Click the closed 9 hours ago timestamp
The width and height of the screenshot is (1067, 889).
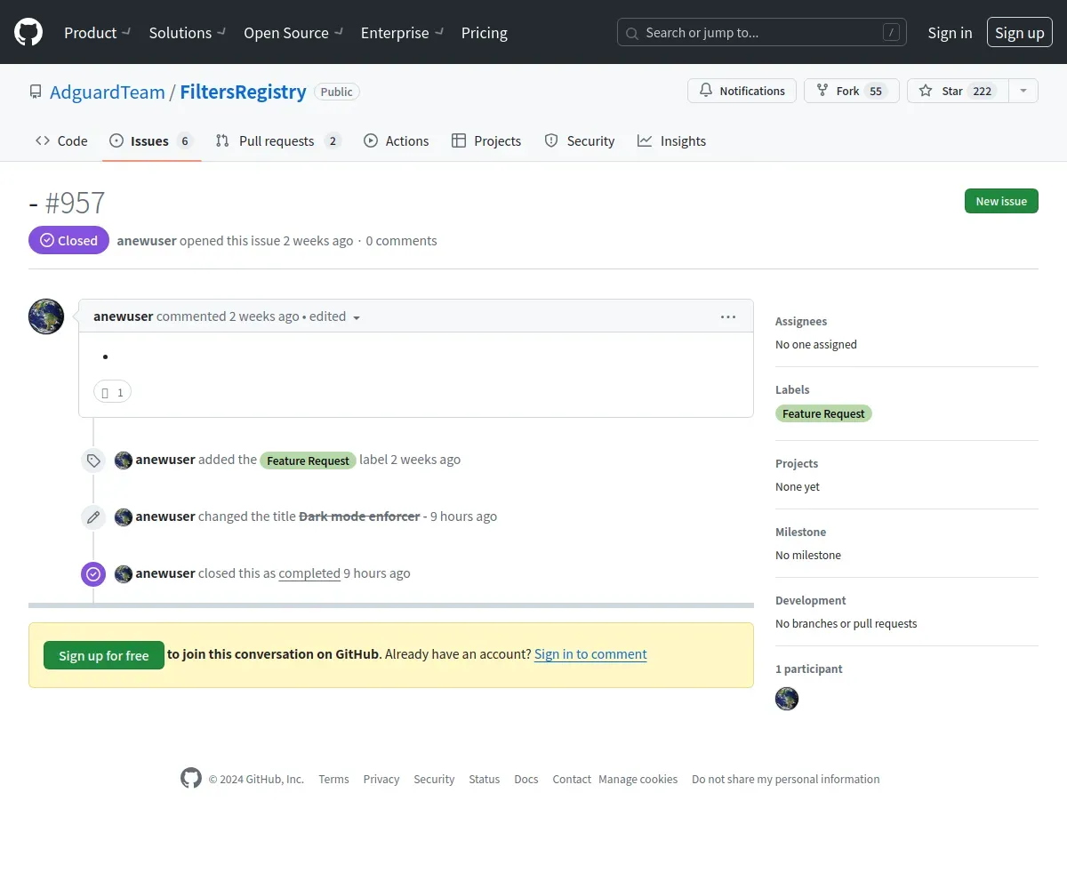(x=377, y=573)
